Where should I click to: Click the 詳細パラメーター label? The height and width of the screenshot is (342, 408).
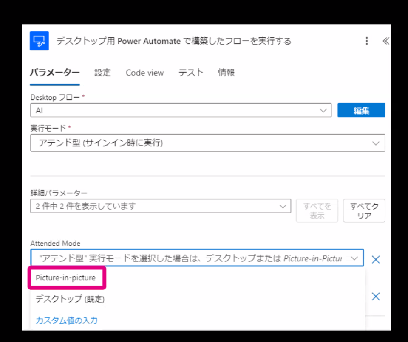point(59,193)
